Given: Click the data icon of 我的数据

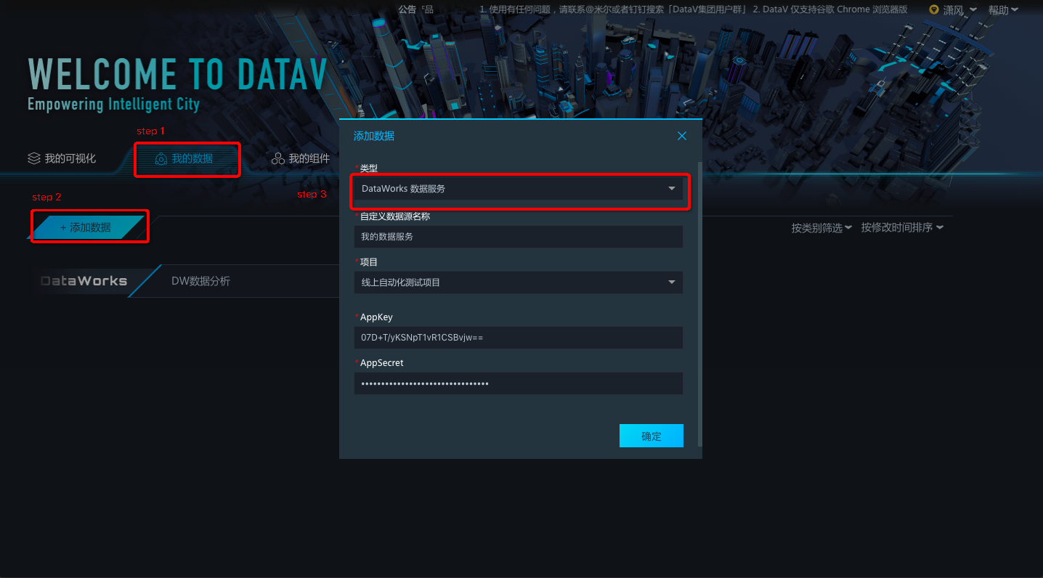Looking at the screenshot, I should 161,158.
